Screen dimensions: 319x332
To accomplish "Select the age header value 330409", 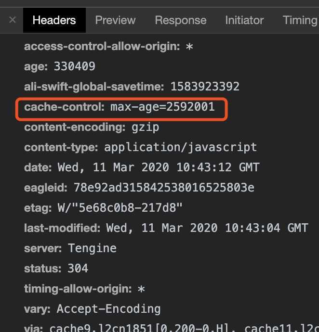I will [x=74, y=66].
